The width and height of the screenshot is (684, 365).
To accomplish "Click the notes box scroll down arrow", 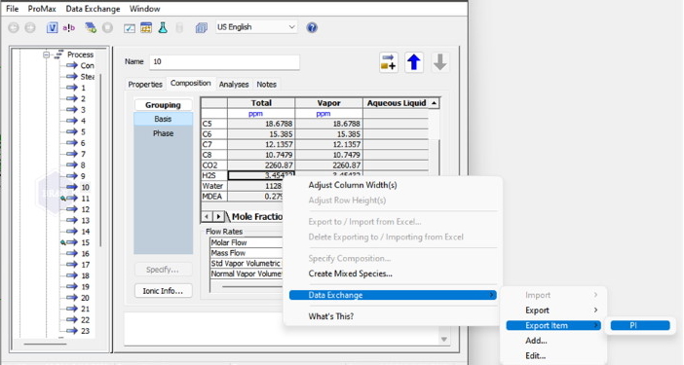I will coord(443,340).
